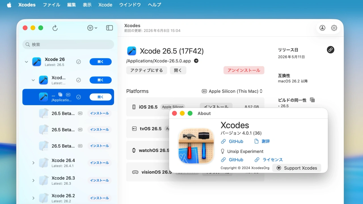Open the ファイル menu

[x=51, y=5]
